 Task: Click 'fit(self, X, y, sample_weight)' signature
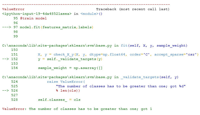(x=154, y=46)
